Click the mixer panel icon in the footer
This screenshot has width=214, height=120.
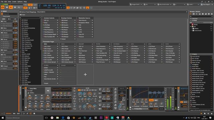tap(34, 113)
